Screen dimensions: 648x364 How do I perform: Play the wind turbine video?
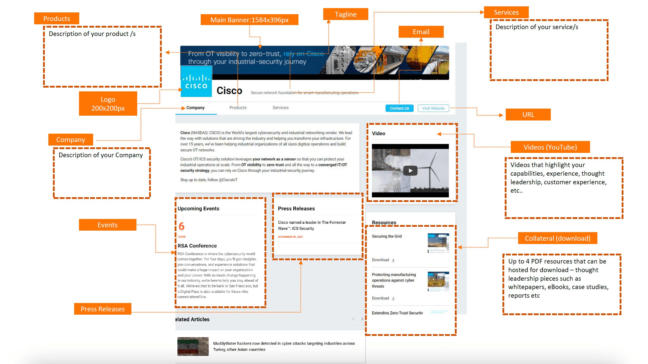(x=410, y=171)
